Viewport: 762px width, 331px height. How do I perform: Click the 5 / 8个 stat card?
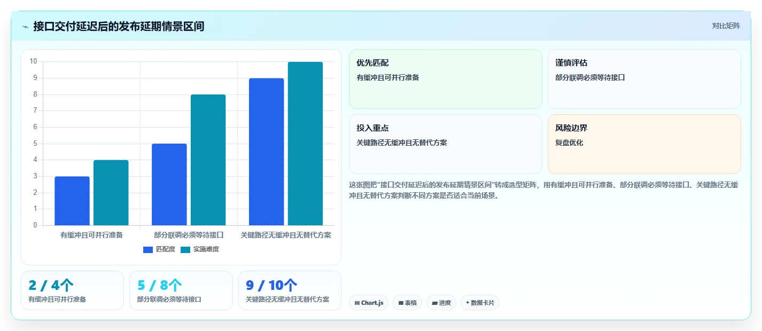[x=181, y=290]
